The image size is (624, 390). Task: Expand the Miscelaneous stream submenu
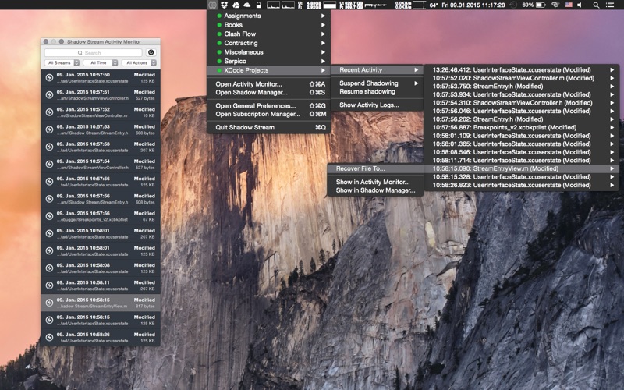coord(268,52)
